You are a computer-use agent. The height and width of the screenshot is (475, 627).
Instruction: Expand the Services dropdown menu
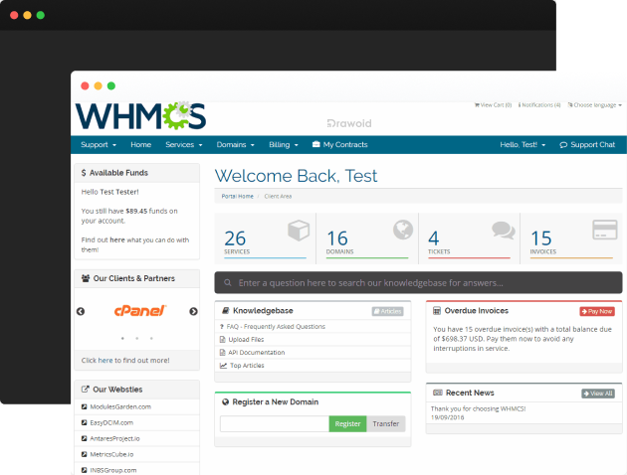pyautogui.click(x=184, y=144)
